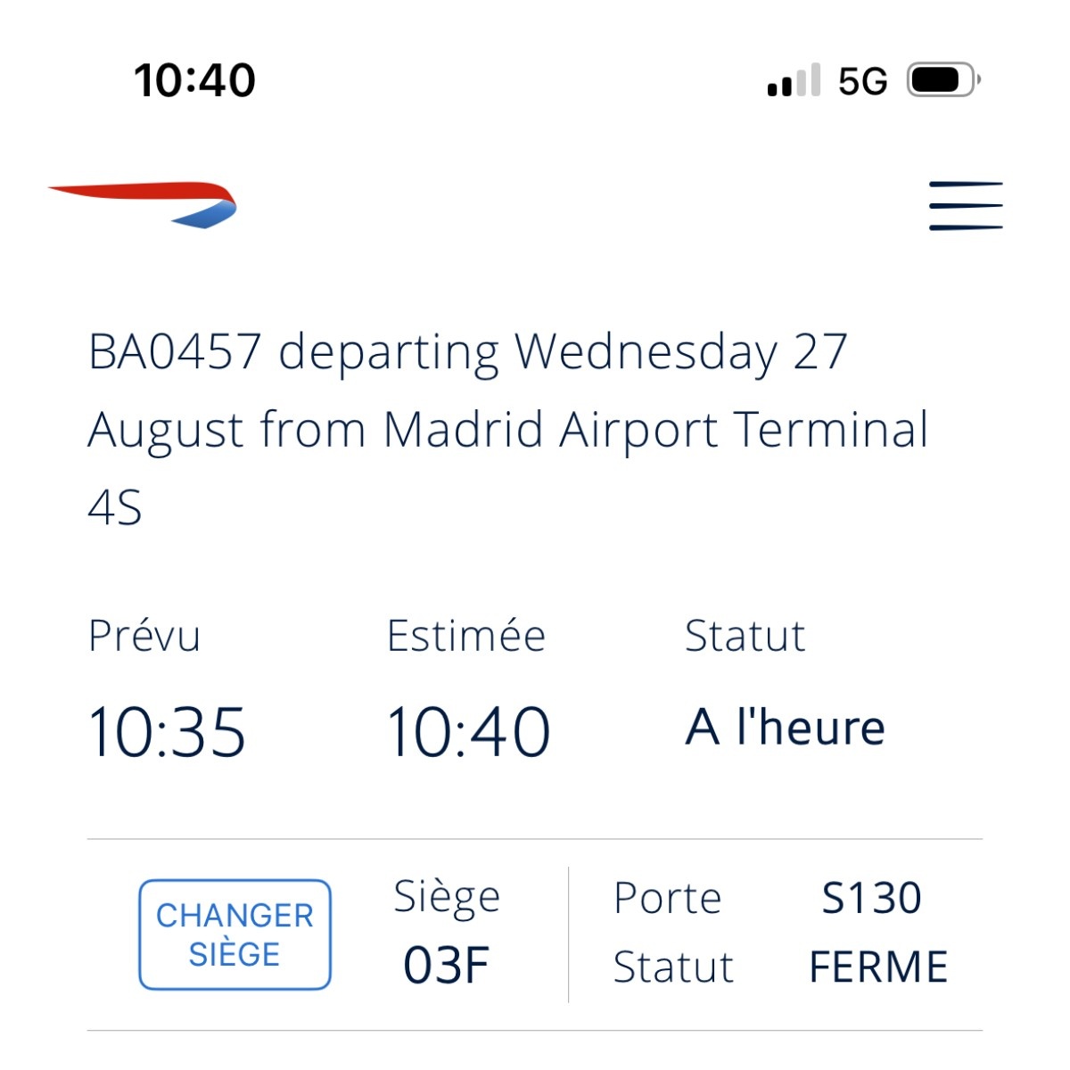The image size is (1070, 1070).
Task: Tap the Prévu label
Action: pos(144,637)
